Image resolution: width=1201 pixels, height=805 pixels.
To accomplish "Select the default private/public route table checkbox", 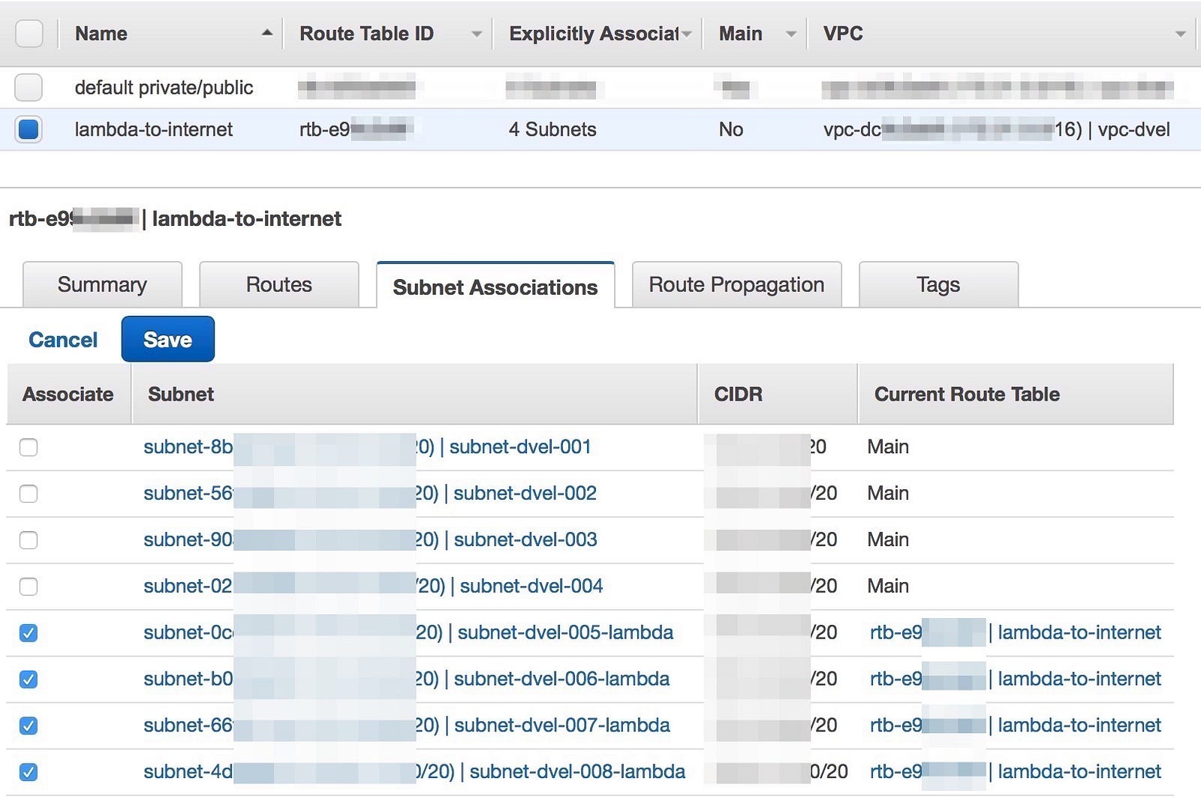I will coord(29,88).
